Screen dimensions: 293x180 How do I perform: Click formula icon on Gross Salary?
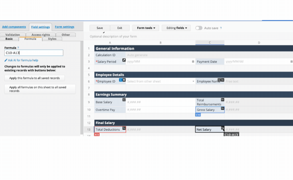click(x=223, y=108)
